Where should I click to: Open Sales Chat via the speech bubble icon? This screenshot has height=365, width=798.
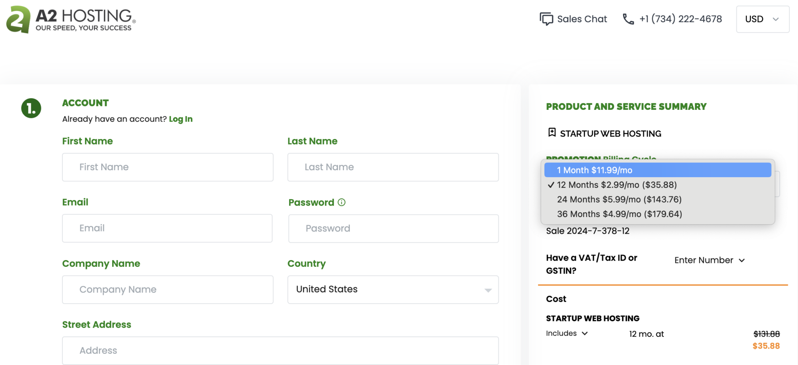pos(547,19)
